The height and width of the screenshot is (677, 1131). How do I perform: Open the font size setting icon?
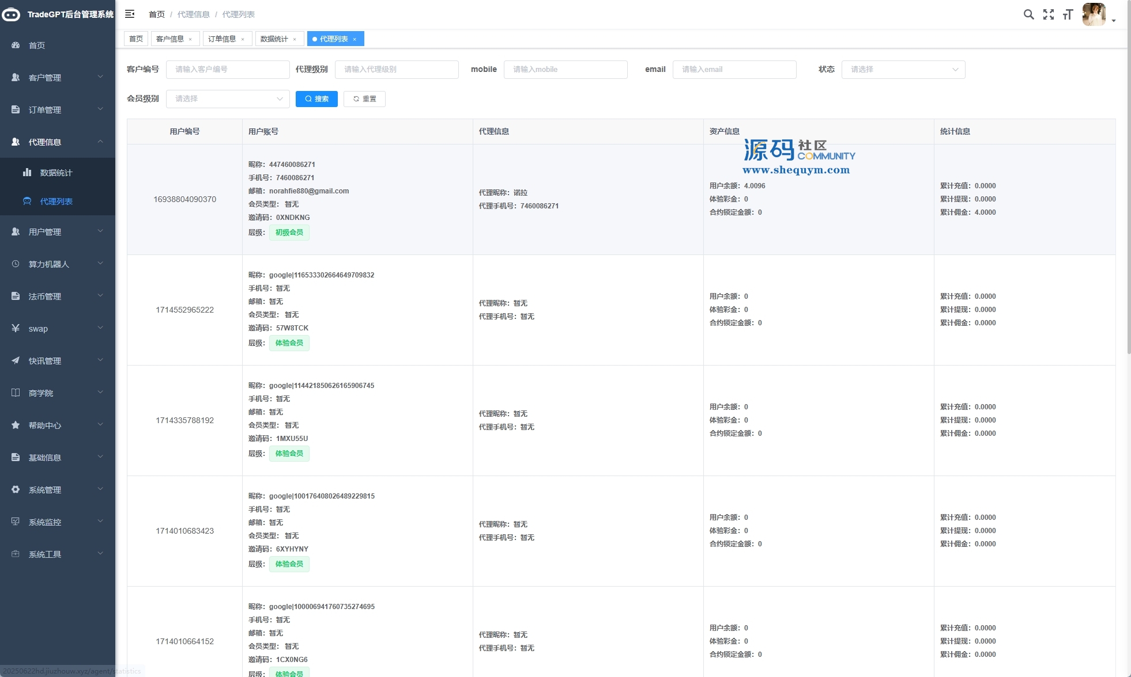[x=1068, y=14]
